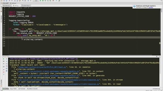Toggle the Structure side panel
The height and width of the screenshot is (91, 163).
click(1, 19)
